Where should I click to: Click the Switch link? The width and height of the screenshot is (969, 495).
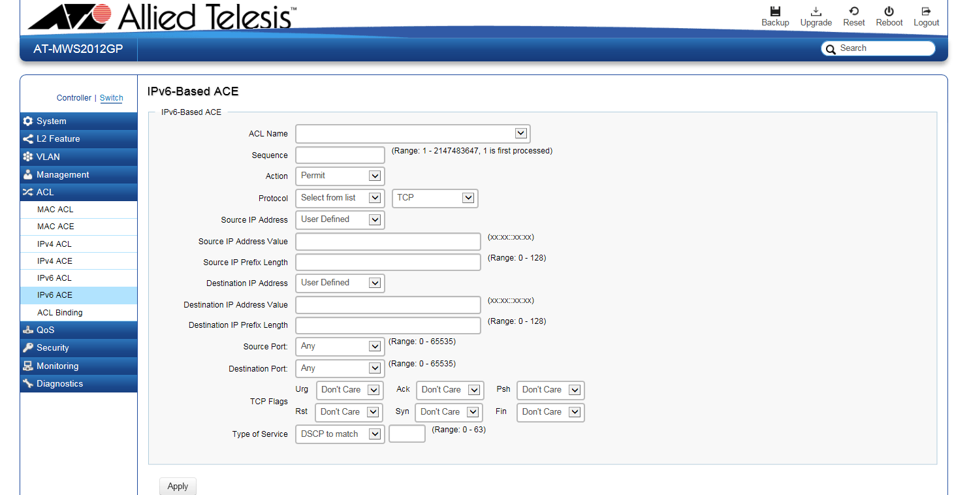coord(112,98)
